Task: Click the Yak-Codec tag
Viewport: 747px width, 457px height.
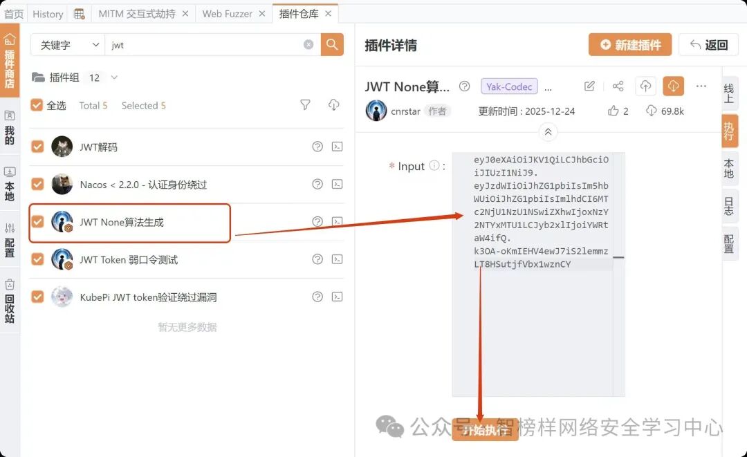Action: 509,86
